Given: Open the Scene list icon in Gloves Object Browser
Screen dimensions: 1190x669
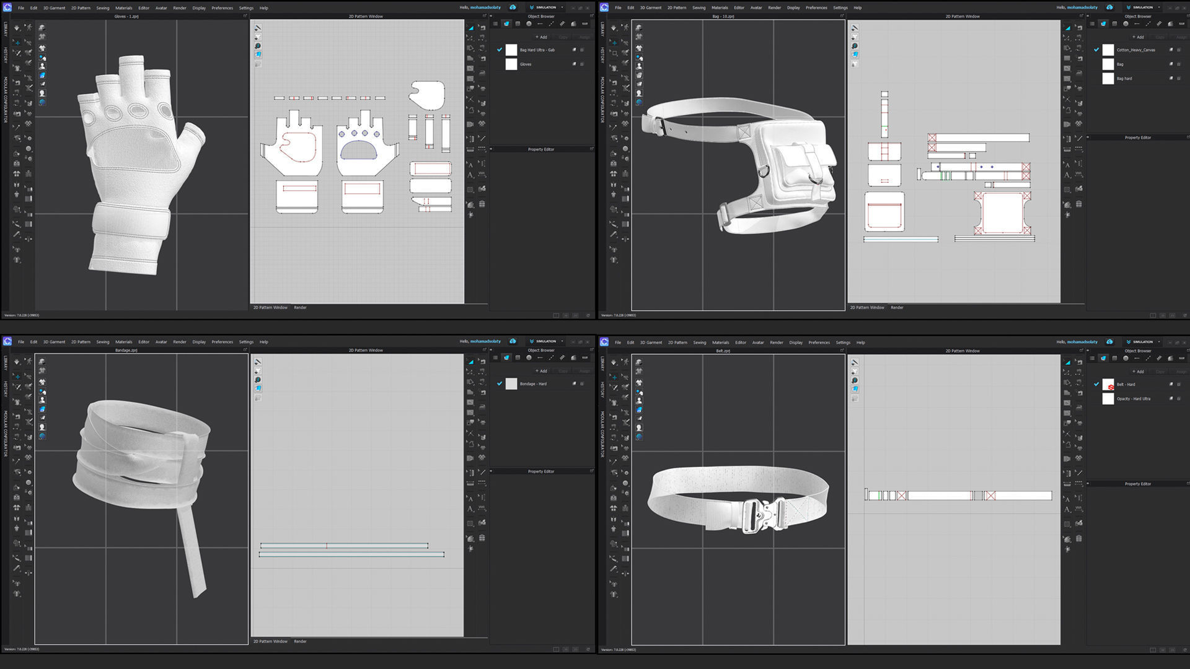Looking at the screenshot, I should tap(495, 24).
